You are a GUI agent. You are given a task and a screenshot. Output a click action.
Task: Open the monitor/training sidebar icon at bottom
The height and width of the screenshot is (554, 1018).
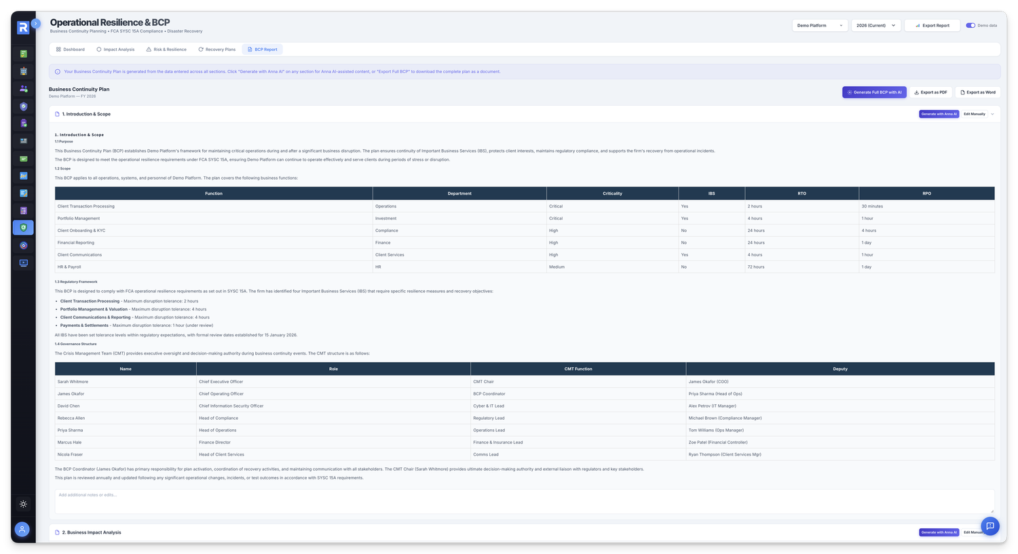(x=23, y=262)
